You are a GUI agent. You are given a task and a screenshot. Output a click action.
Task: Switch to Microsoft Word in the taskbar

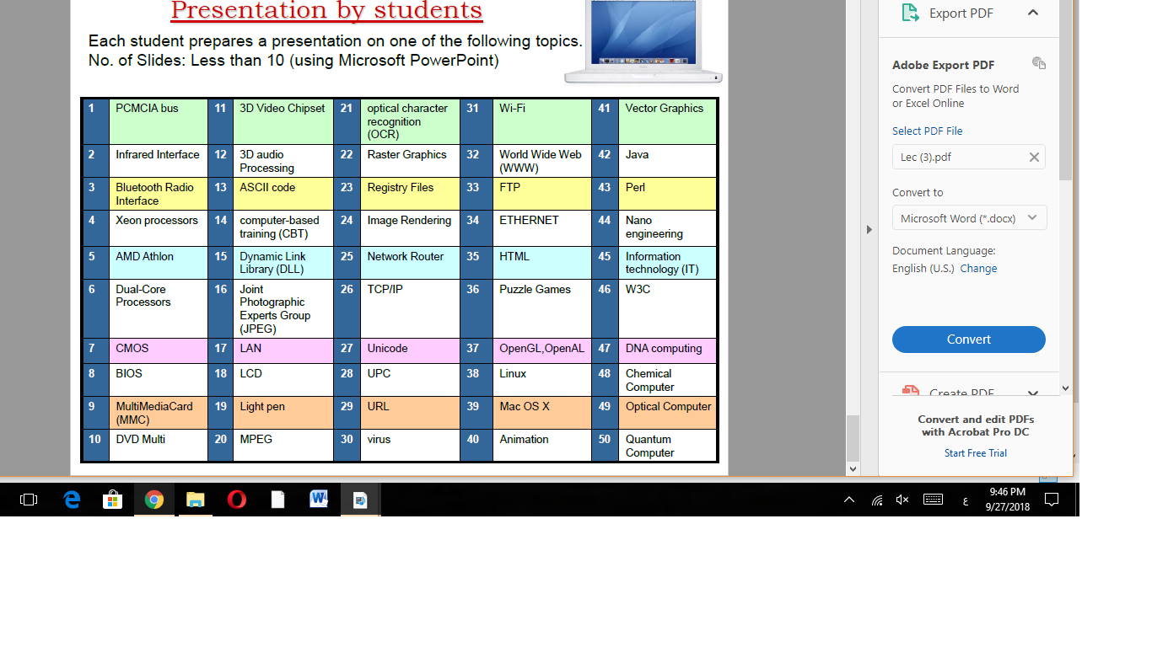pyautogui.click(x=319, y=500)
